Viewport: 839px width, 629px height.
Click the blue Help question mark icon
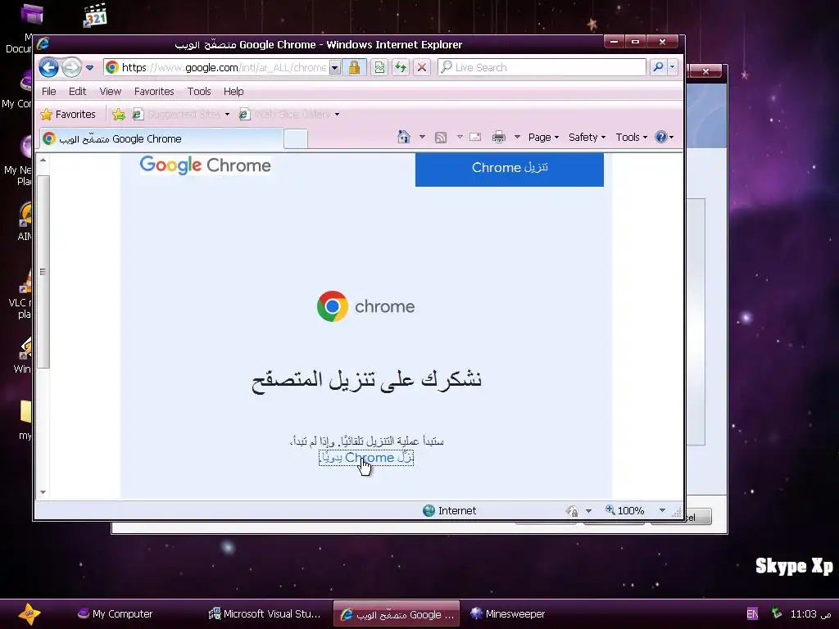click(661, 137)
